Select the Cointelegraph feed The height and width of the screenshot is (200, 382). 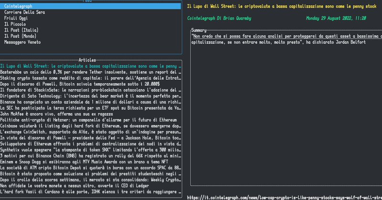point(90,6)
